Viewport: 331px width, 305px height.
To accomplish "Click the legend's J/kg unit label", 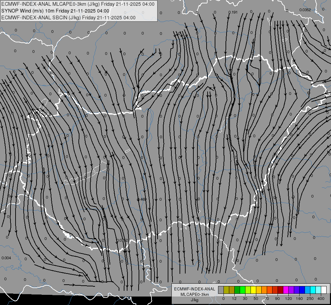I will click(x=195, y=300).
